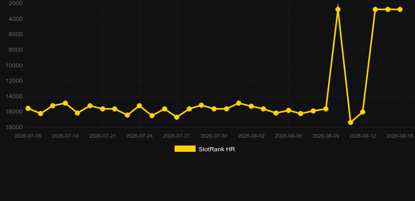The height and width of the screenshot is (201, 415).
Task: Select the data point at 2026-08-09
Action: point(326,109)
